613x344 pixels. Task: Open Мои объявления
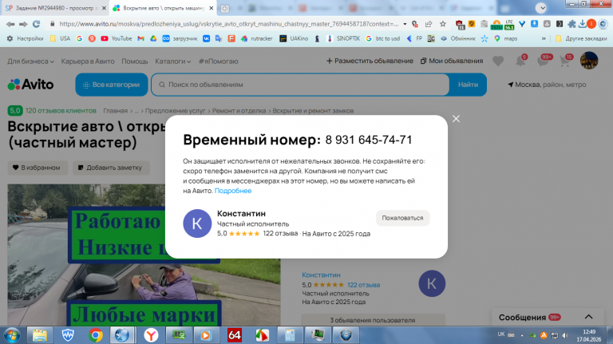(x=452, y=61)
